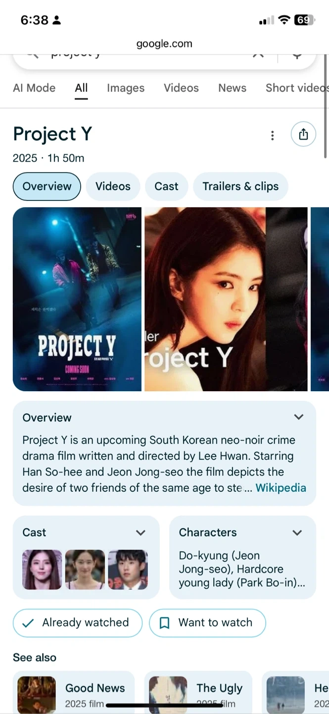Mark the movie as Already watched
Screen dimensions: 329x714
(x=78, y=623)
